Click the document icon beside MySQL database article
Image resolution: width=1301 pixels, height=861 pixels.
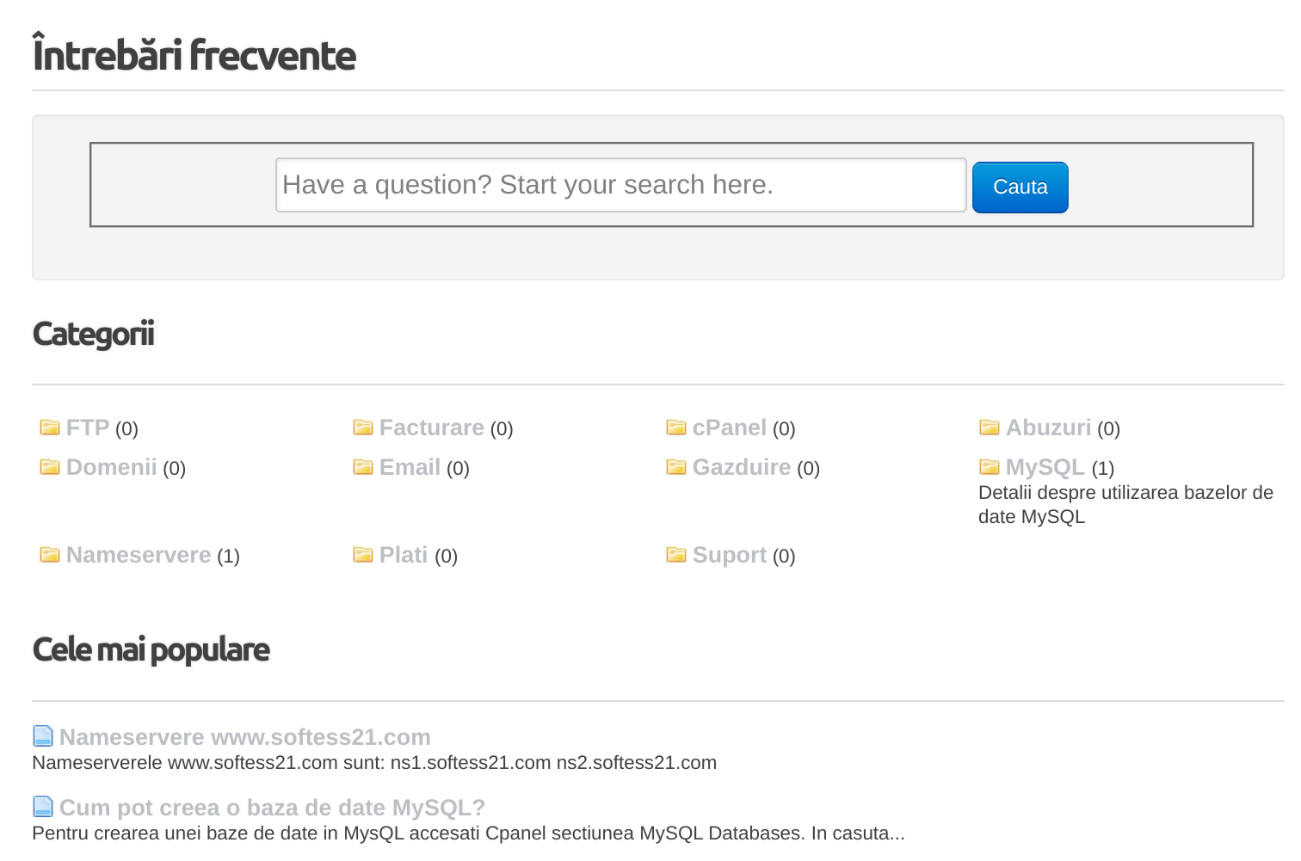click(x=43, y=807)
